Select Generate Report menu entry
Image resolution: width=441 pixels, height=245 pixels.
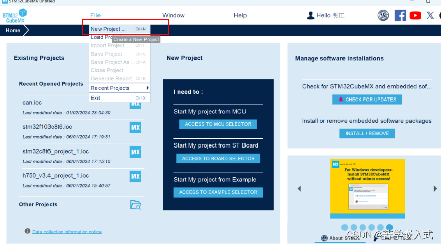tap(120, 78)
